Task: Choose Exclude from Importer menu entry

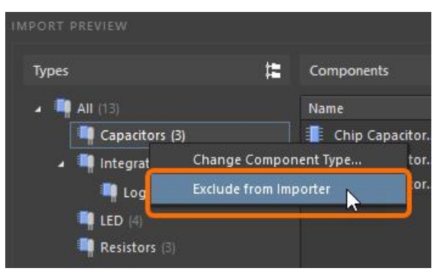Action: (x=278, y=189)
